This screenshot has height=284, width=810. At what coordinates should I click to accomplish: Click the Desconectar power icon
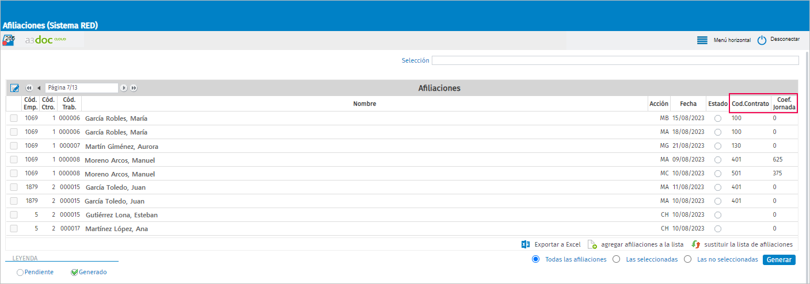click(762, 40)
